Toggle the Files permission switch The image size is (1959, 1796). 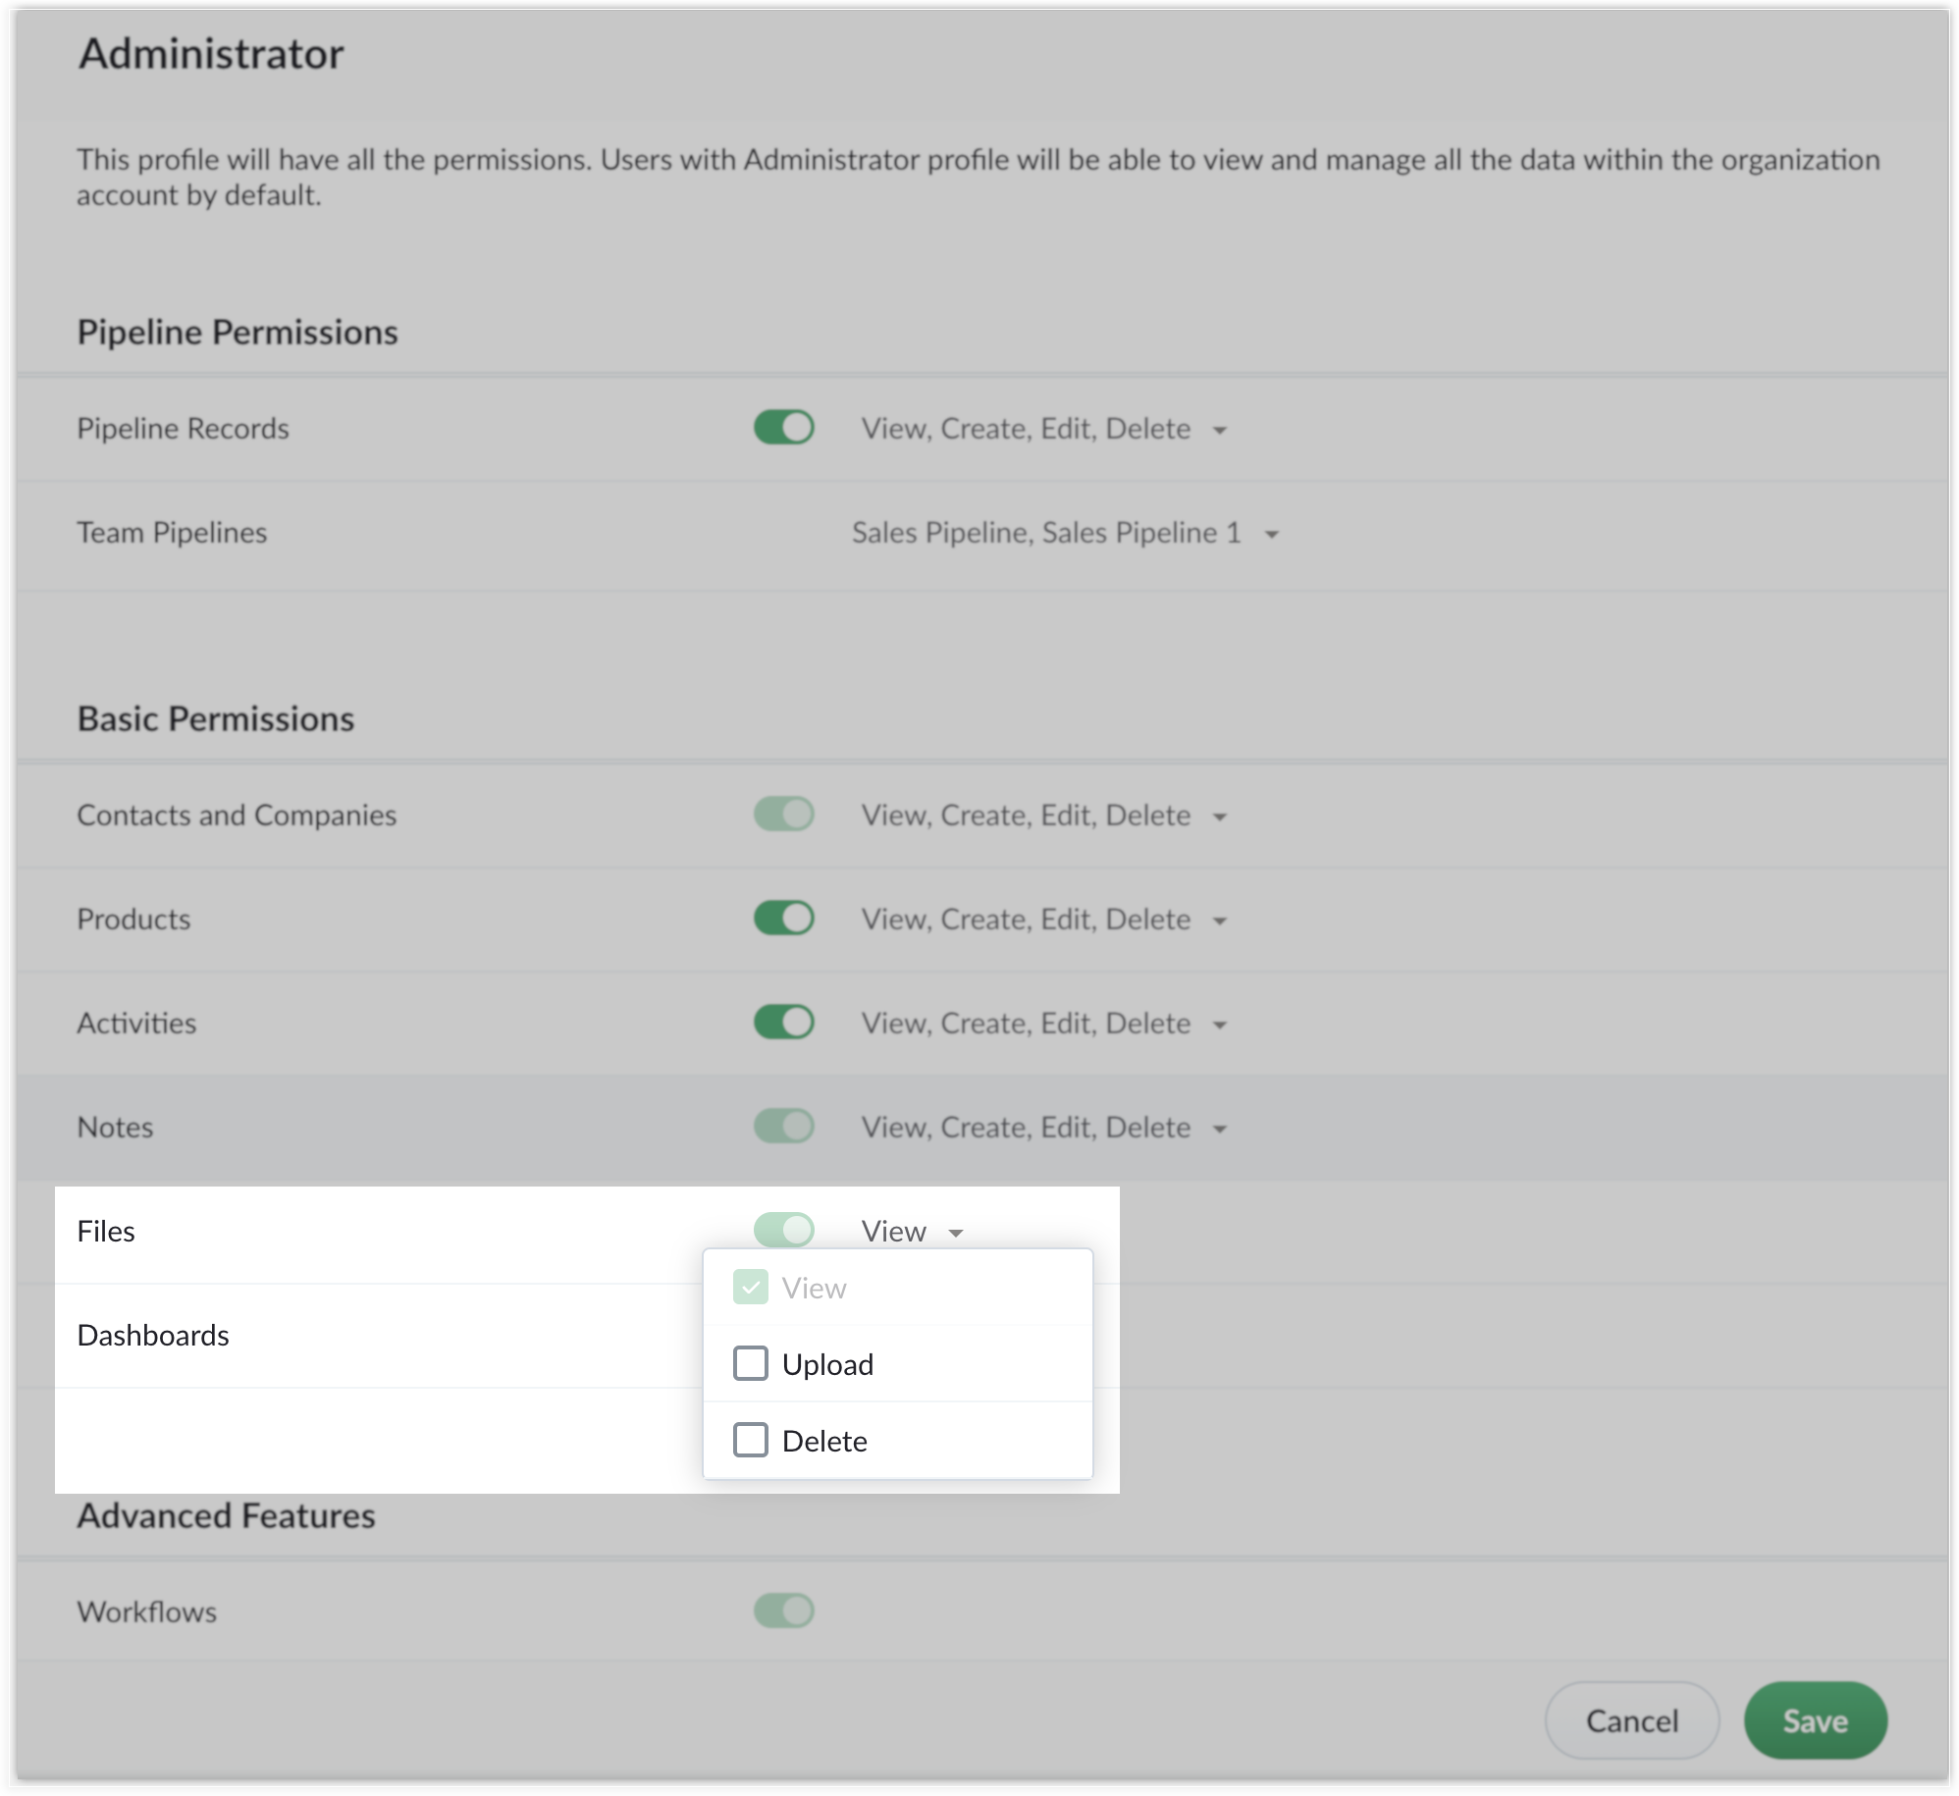tap(783, 1231)
